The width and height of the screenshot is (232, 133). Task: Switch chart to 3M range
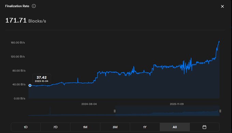click(115, 127)
